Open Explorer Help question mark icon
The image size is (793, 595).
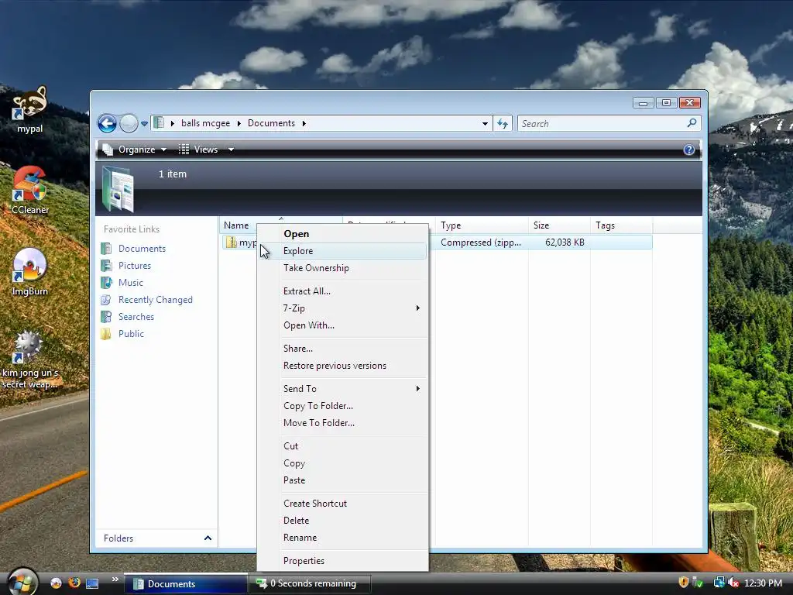point(688,150)
